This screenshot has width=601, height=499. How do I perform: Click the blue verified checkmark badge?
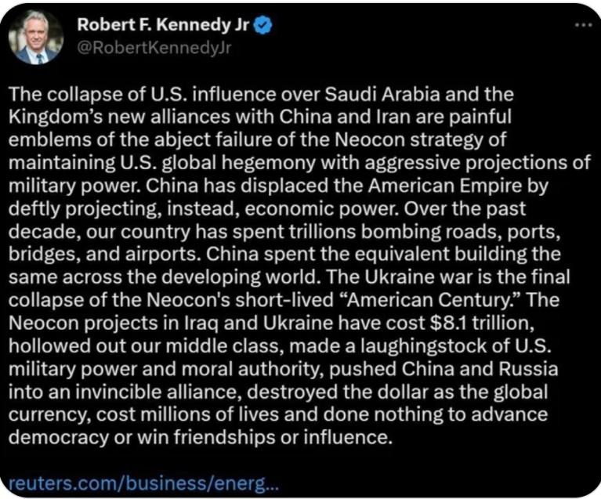pyautogui.click(x=264, y=25)
